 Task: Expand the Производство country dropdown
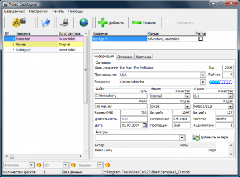[203, 75]
